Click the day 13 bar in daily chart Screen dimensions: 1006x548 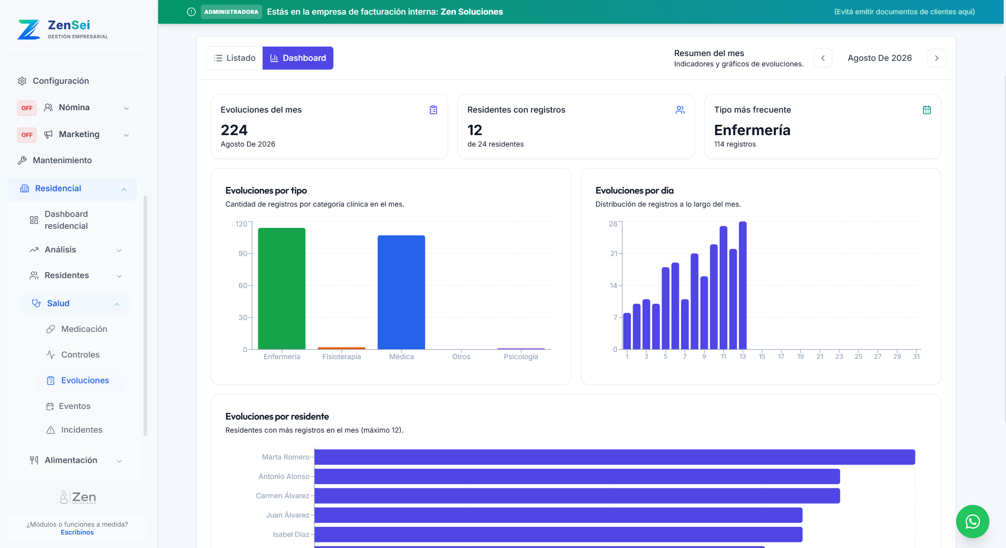[x=743, y=285]
